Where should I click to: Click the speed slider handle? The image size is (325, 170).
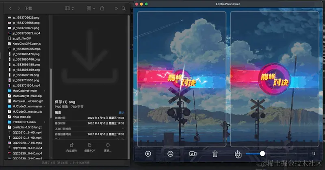262,154
